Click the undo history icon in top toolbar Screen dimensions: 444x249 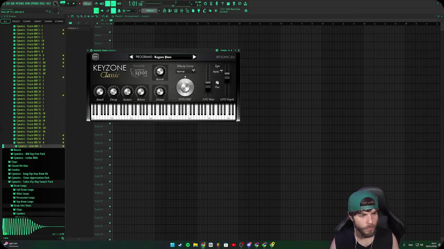point(205,3)
